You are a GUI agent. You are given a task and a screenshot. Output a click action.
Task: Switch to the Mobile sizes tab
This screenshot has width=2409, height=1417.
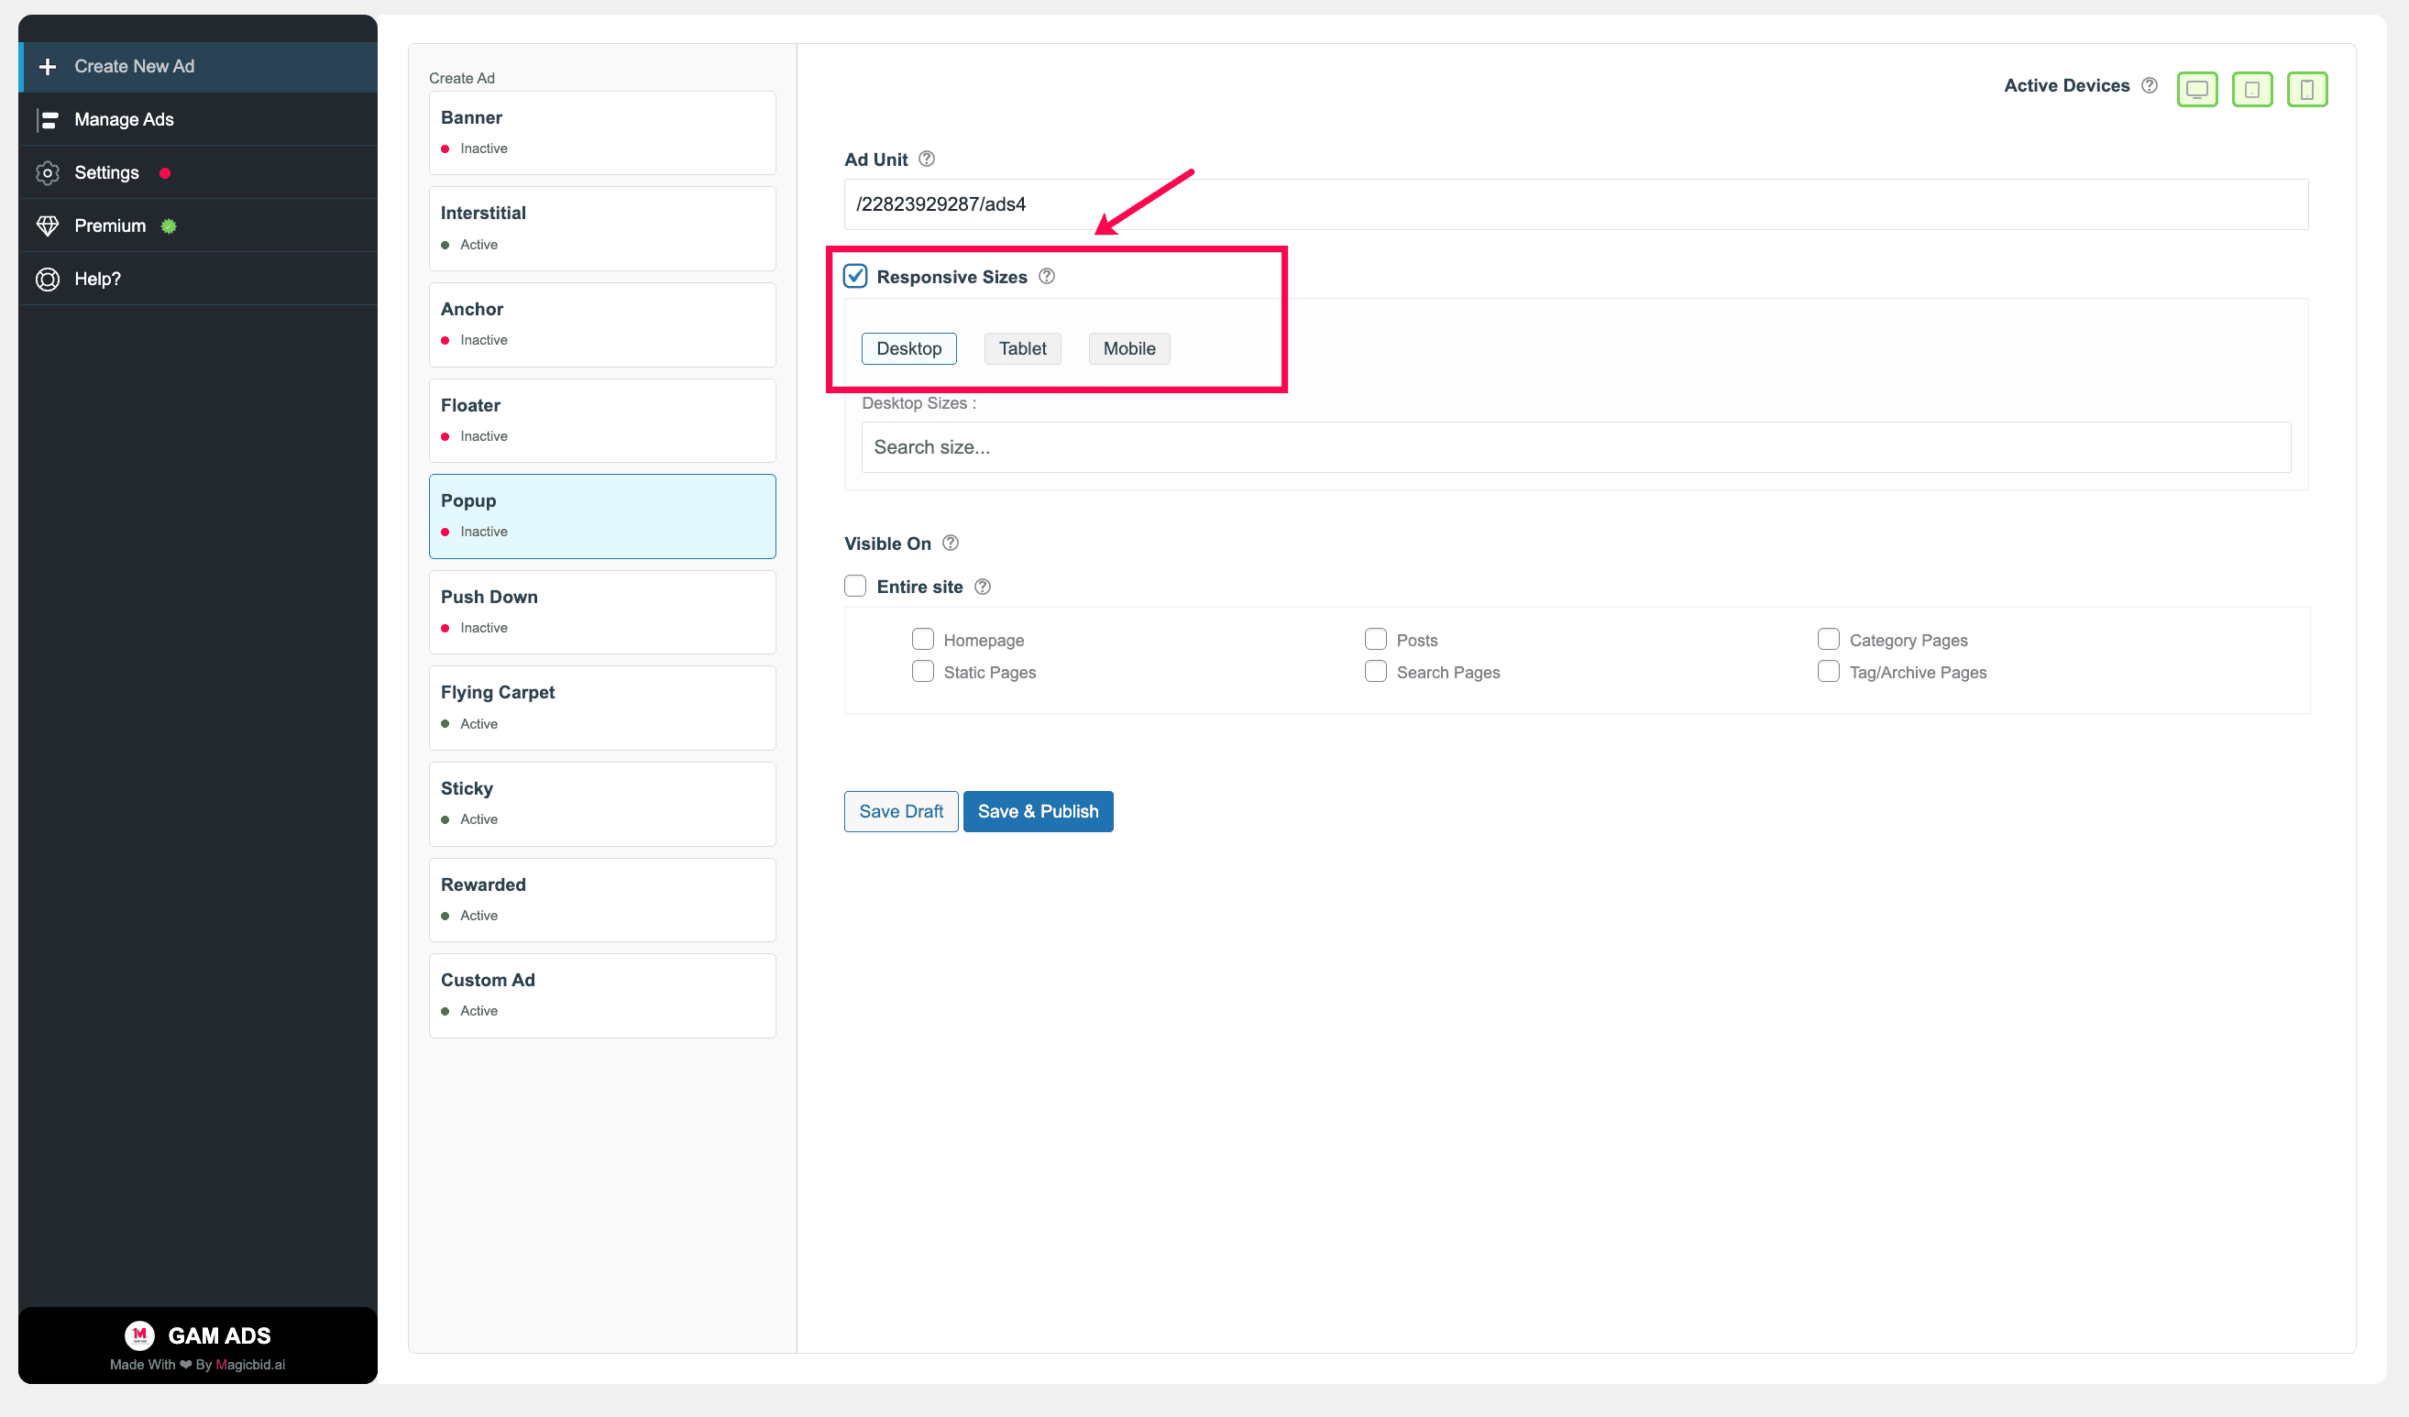pos(1129,349)
